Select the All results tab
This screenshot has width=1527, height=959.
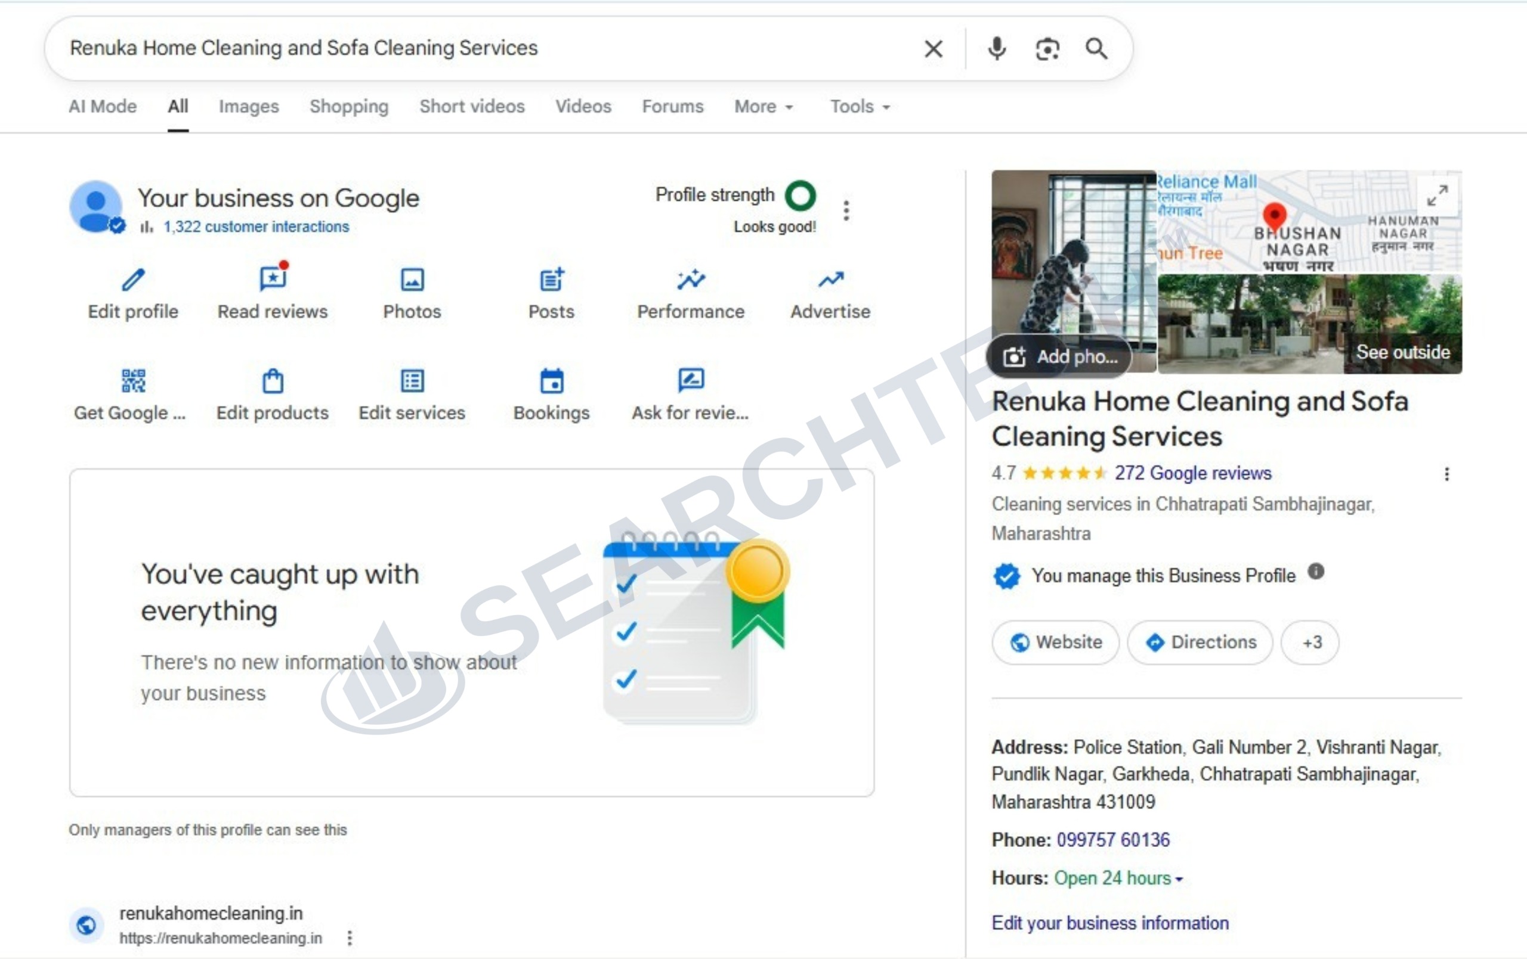pos(178,107)
